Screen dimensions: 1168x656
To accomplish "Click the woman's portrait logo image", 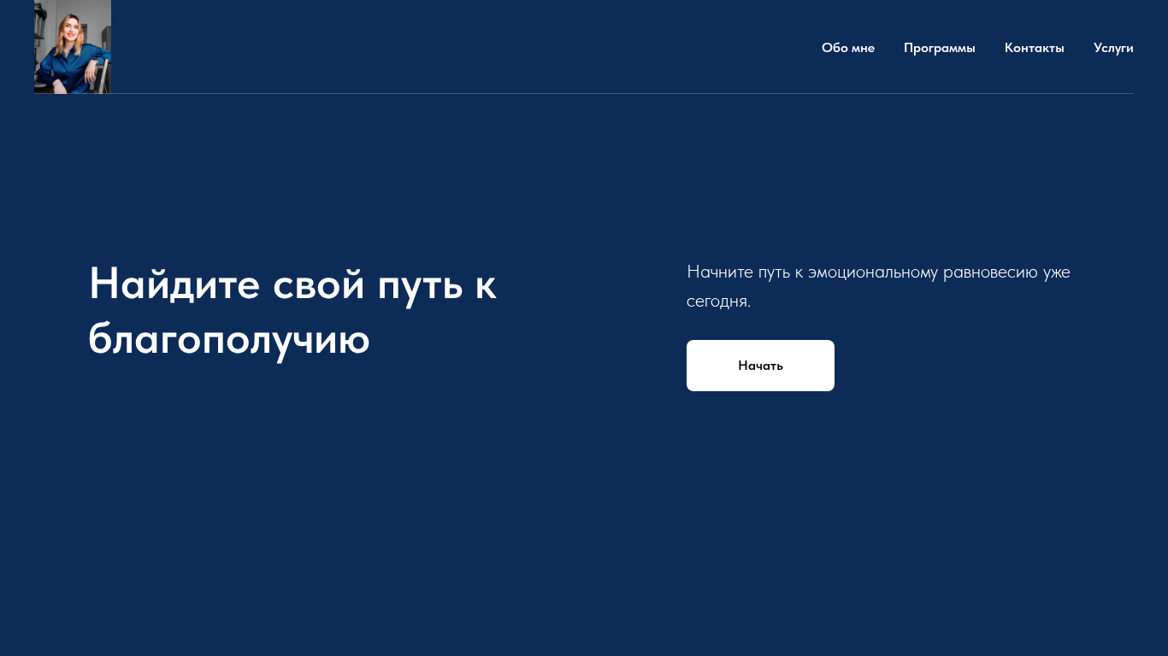I will point(73,47).
